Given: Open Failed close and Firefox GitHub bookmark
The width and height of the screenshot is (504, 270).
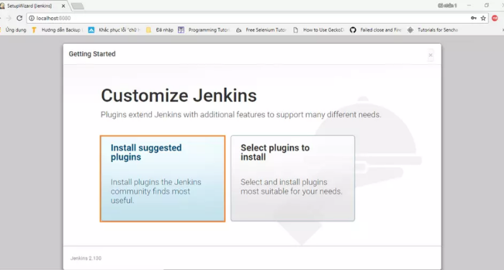Looking at the screenshot, I should click(x=376, y=30).
